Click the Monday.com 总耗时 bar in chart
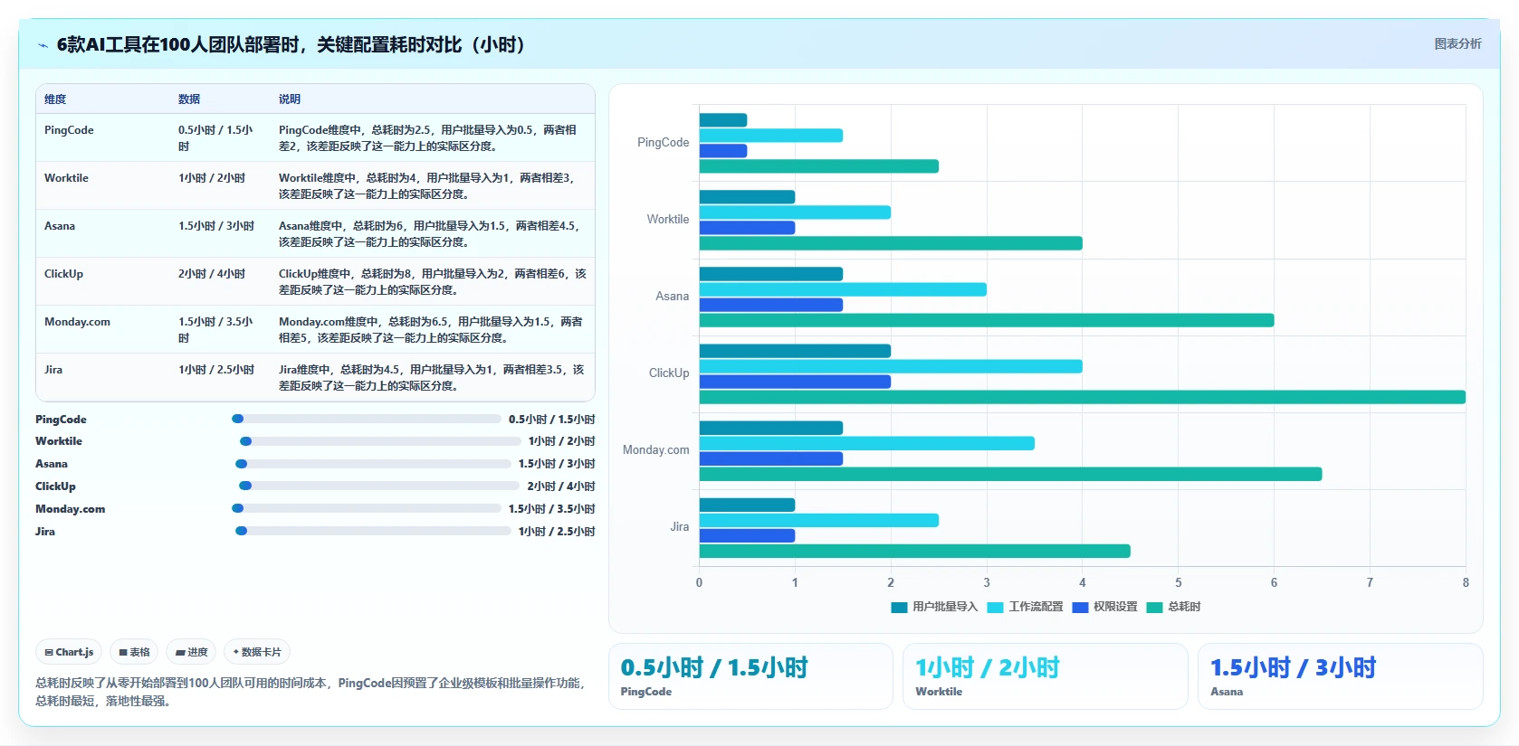Viewport: 1519px width, 746px height. point(1010,474)
